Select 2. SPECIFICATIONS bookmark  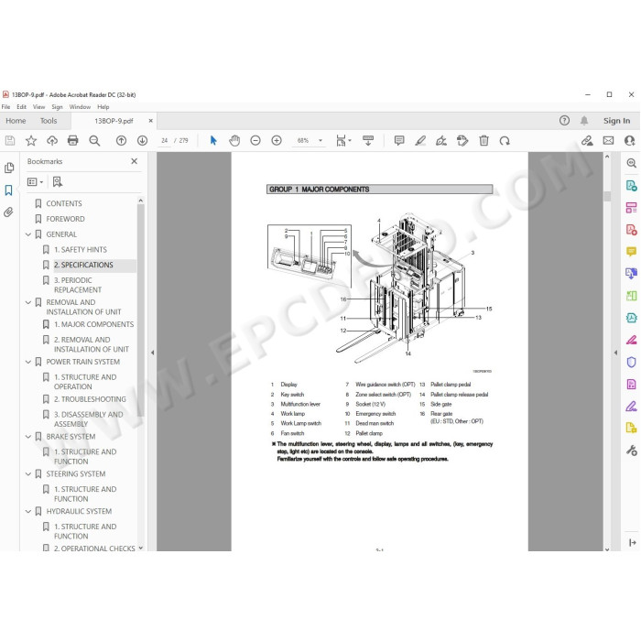[x=83, y=265]
